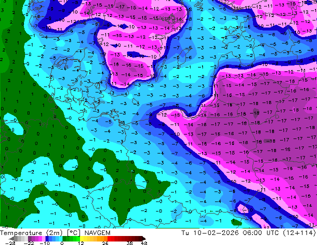Click the -22 label on the color scale
Viewport: 317px width, 245px height.
point(28,243)
